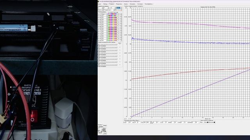Open the Гр. 04 curve type dropdown
This screenshot has height=140, width=250.
(x=104, y=19)
